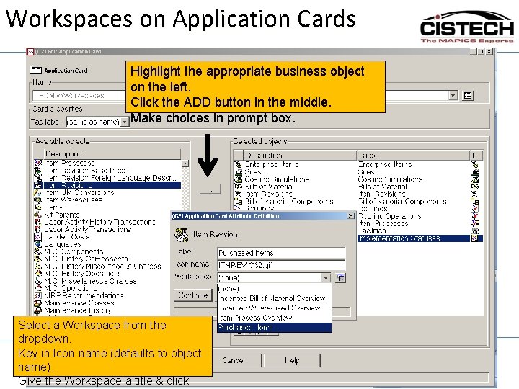This screenshot has height=389, width=519.
Task: Click icon beside Enterprise Items in Description column
Action: tap(239, 164)
